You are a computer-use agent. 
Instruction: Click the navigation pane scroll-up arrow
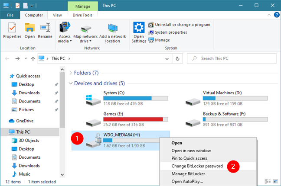point(62,69)
